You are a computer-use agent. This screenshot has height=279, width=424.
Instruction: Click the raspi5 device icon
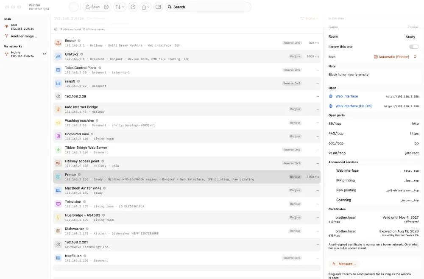[58, 83]
